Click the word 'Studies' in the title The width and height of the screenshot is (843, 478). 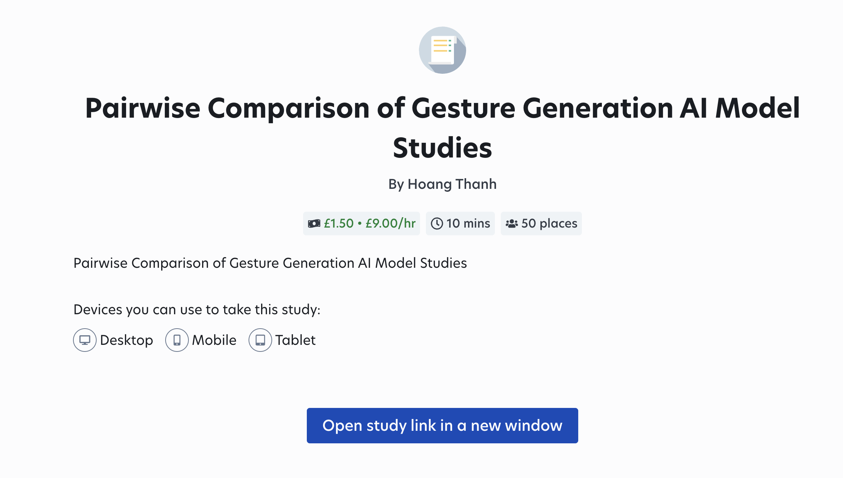[442, 148]
